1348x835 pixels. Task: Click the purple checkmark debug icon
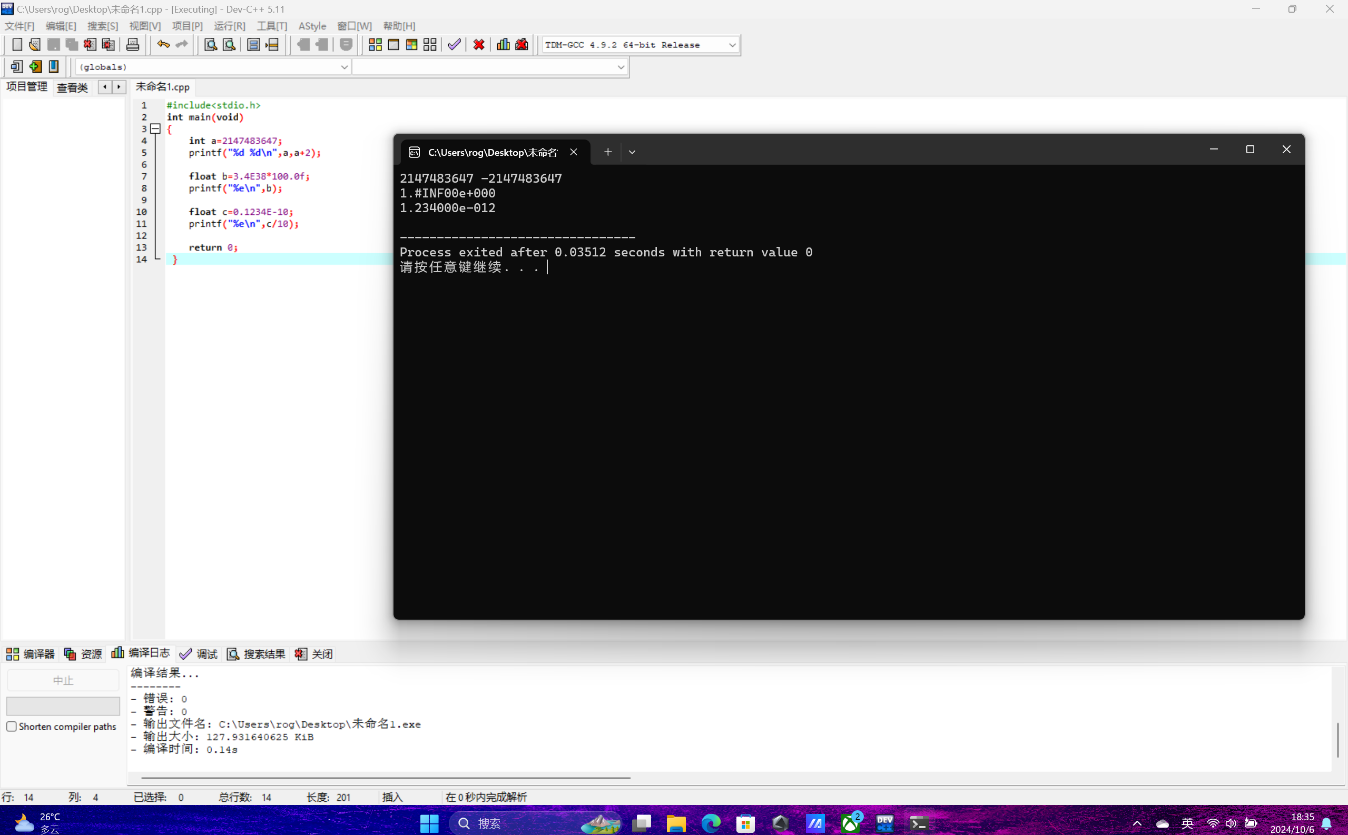pyautogui.click(x=454, y=45)
